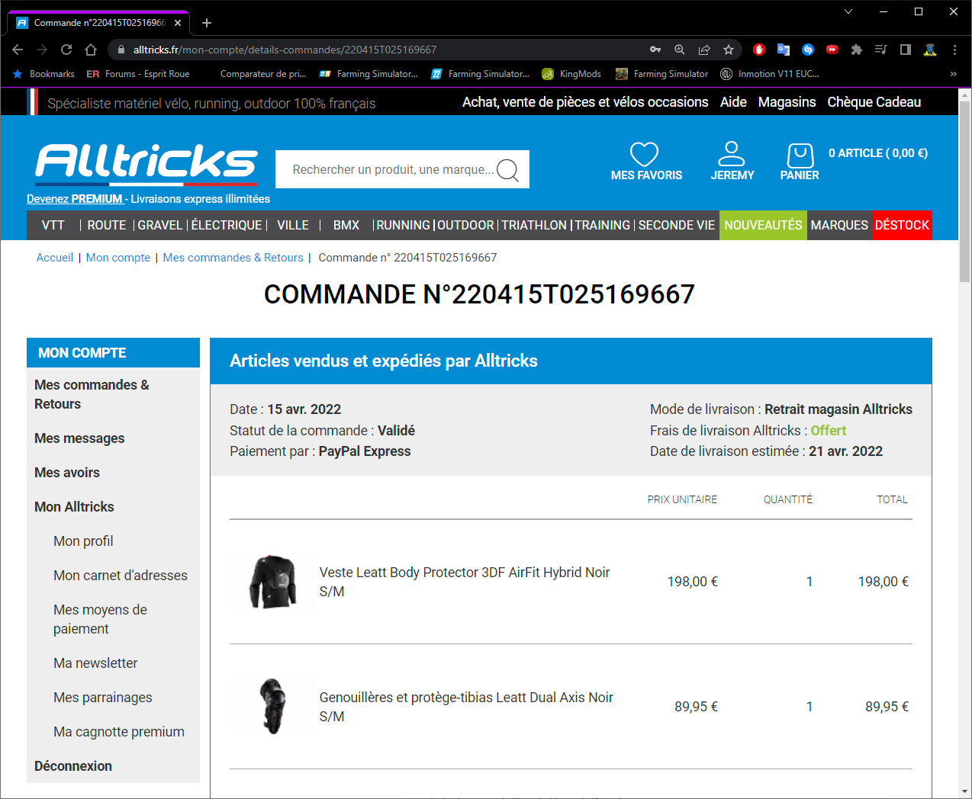Image resolution: width=972 pixels, height=799 pixels.
Task: Open the MARQUES menu item
Action: click(x=839, y=226)
